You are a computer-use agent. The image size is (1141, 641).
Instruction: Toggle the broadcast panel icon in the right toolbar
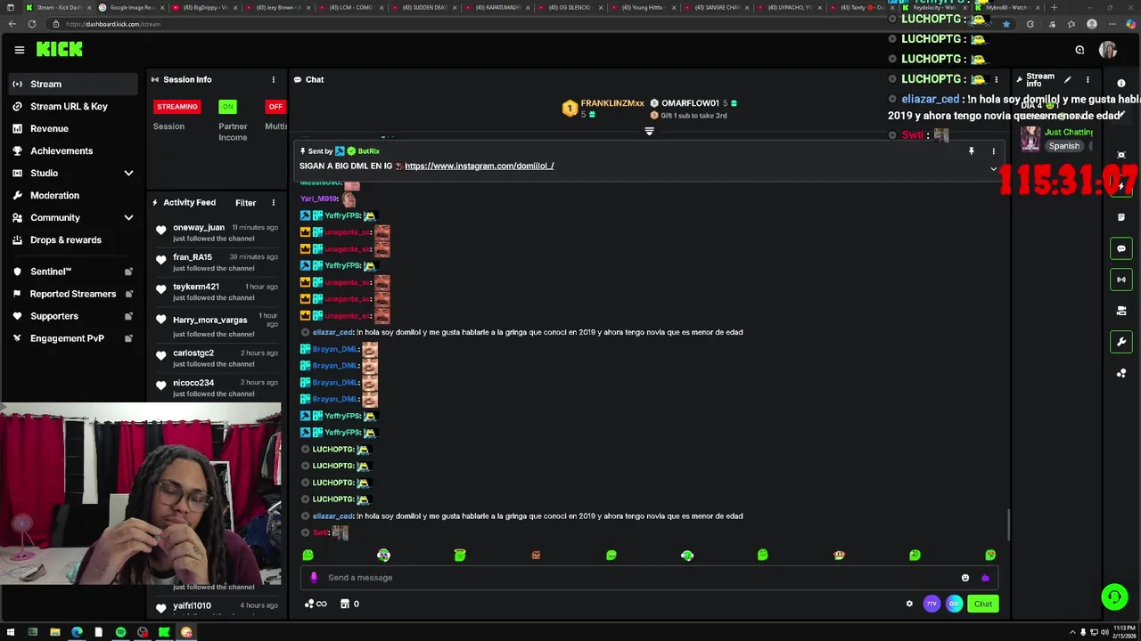1121,280
